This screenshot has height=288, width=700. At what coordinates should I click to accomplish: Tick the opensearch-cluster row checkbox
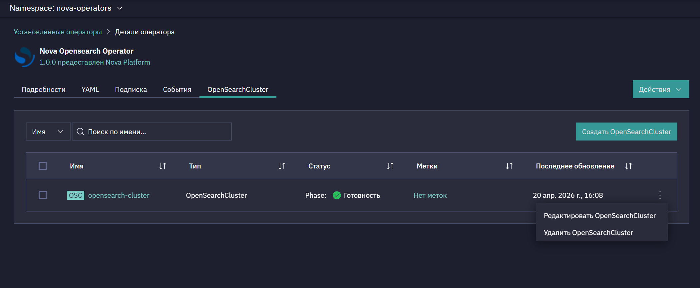[43, 195]
